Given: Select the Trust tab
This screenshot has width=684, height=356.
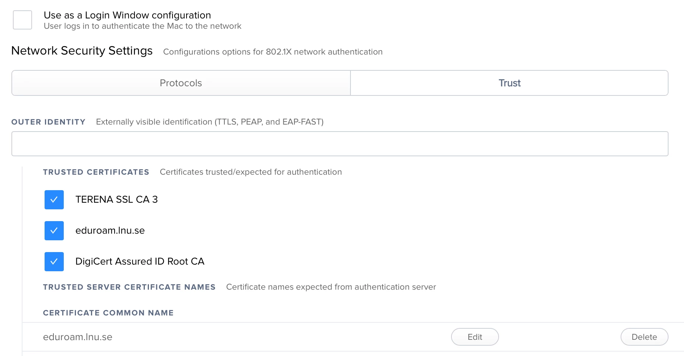Looking at the screenshot, I should [x=509, y=83].
